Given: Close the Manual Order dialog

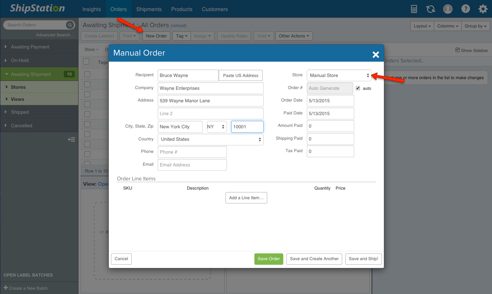Looking at the screenshot, I should pos(375,55).
